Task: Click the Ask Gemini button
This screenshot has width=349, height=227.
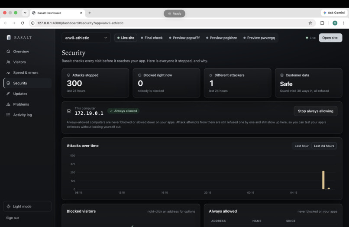Action: click(x=334, y=13)
